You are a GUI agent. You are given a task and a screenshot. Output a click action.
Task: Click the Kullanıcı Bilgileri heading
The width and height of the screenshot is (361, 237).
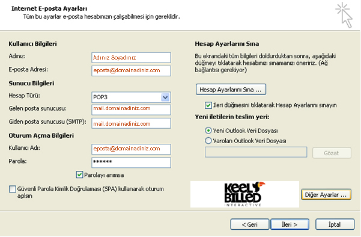tap(32, 44)
